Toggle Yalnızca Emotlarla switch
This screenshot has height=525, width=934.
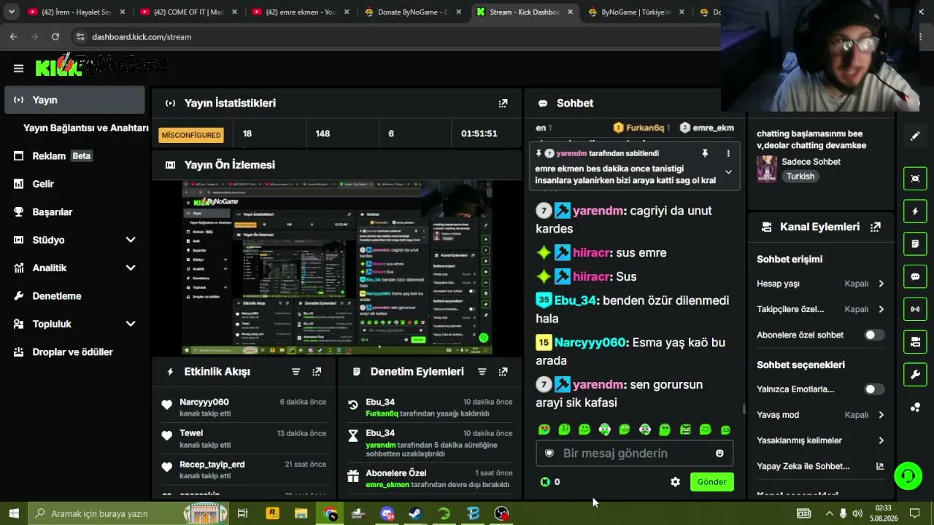pyautogui.click(x=874, y=389)
